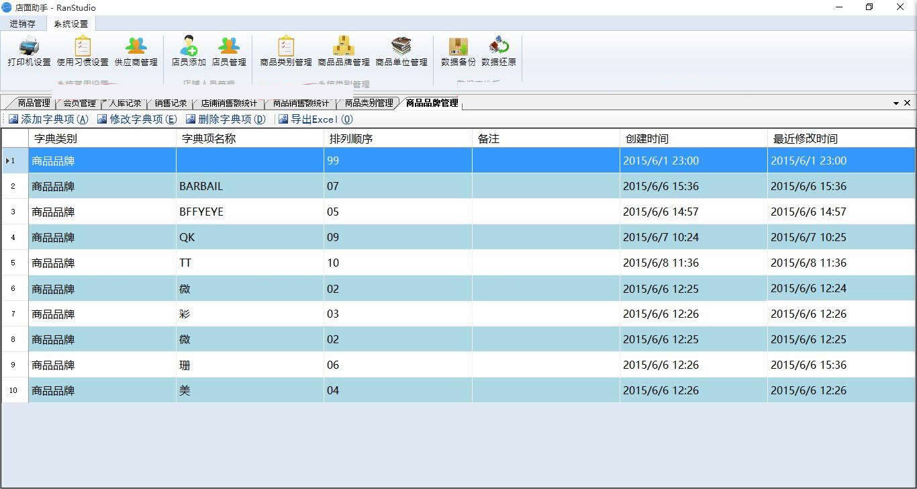917x489 pixels.
Task: Select row header number 10
Action: pyautogui.click(x=15, y=390)
